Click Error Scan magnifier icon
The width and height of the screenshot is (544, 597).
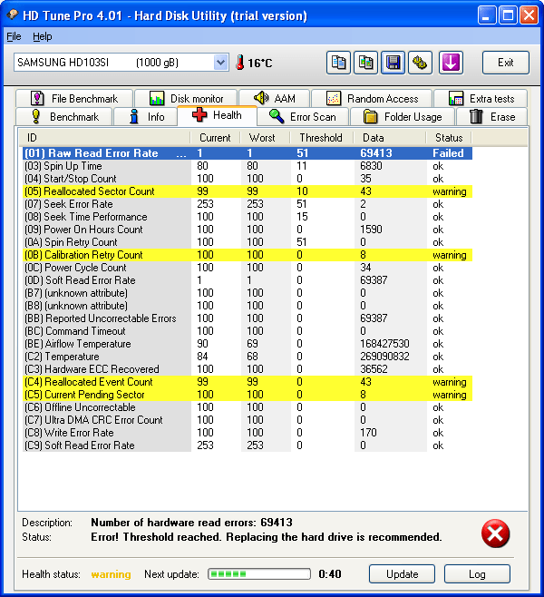coord(277,116)
